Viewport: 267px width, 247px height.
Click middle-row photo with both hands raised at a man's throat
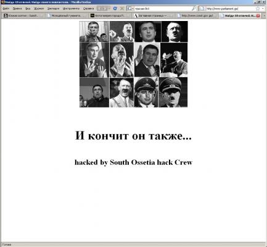(x=121, y=60)
